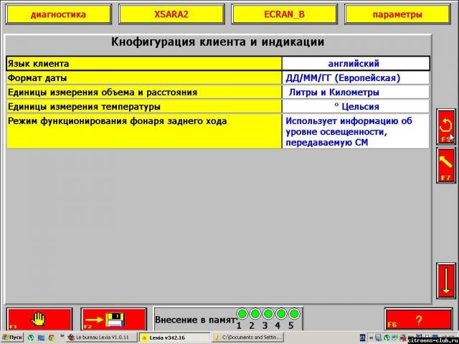Open the Windows Пуск start menu
This screenshot has height=344, width=459.
(11, 338)
